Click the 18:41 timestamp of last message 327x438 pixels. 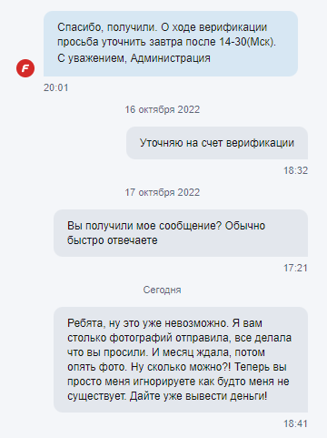(295, 423)
